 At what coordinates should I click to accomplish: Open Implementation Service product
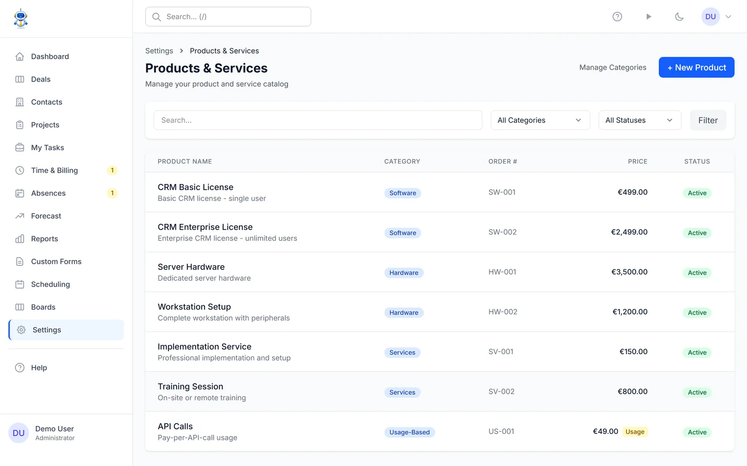coord(204,347)
